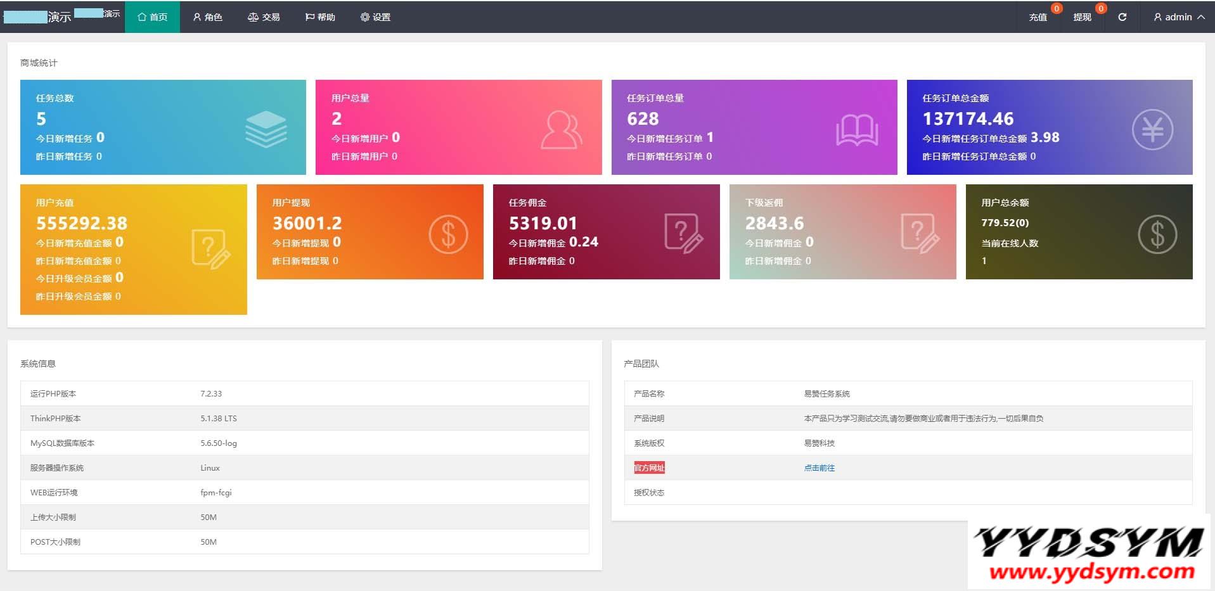Screen dimensions: 1215x591
Task: Click the user silhouette icon in 用户总量 card
Action: (561, 130)
